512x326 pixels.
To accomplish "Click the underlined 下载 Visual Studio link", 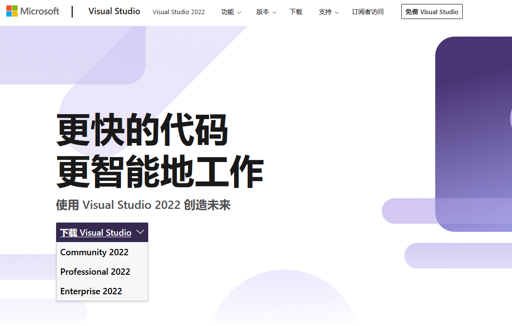I will pos(96,232).
